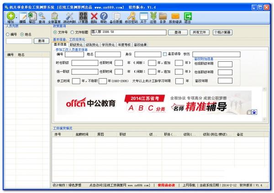274x193 pixels.
Task: Click the green 增加 (Add) toolbar icon
Action: coord(11,16)
